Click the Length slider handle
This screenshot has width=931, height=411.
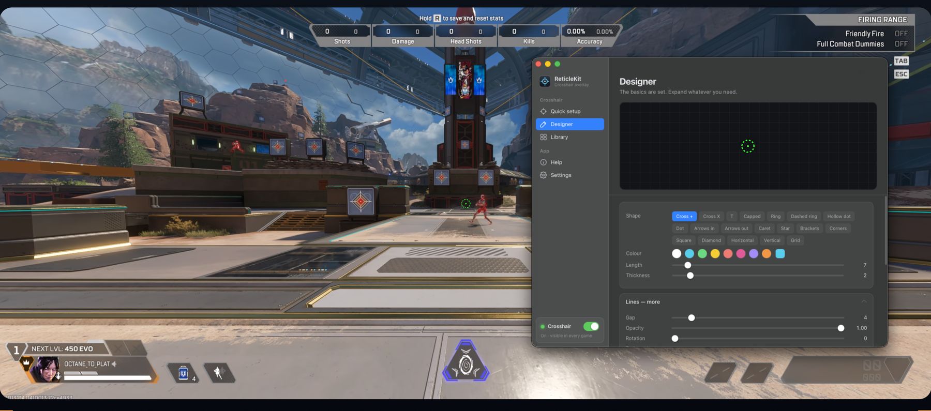(687, 265)
